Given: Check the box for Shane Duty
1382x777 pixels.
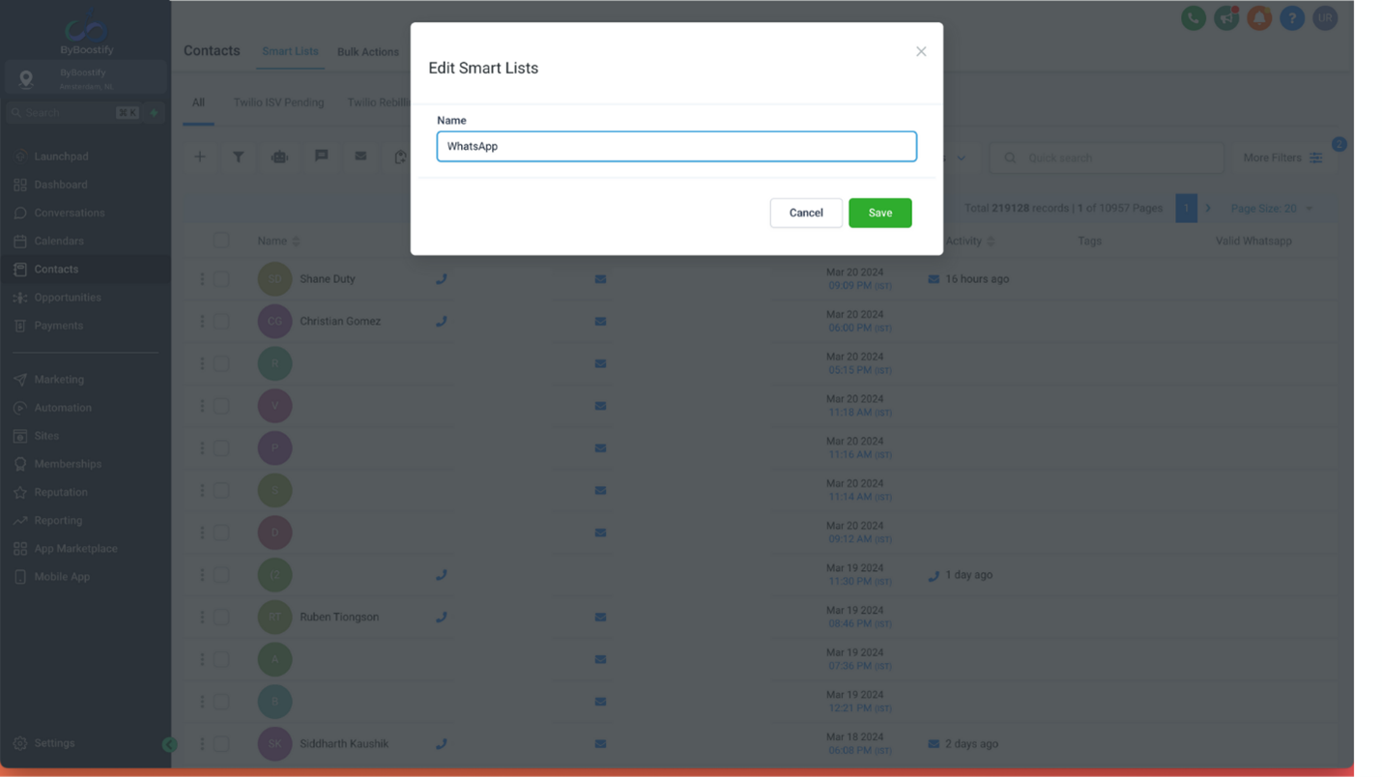Looking at the screenshot, I should click(221, 279).
